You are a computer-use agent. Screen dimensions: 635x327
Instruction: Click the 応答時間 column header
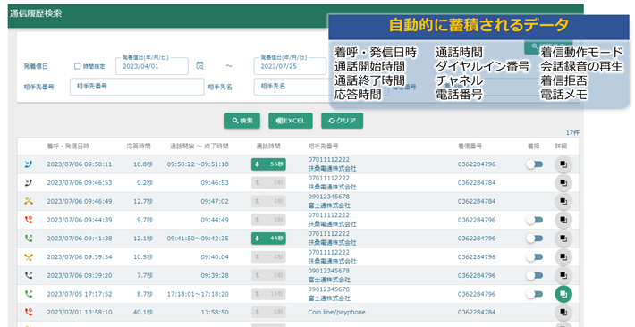coord(139,147)
